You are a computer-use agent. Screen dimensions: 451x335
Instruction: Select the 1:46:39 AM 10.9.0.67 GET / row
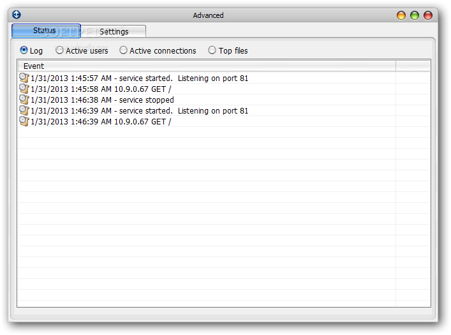207,121
